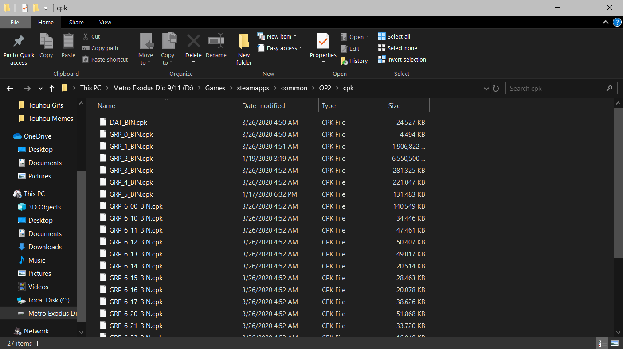The height and width of the screenshot is (349, 623).
Task: Click the Edit command in Open group
Action: click(x=350, y=49)
